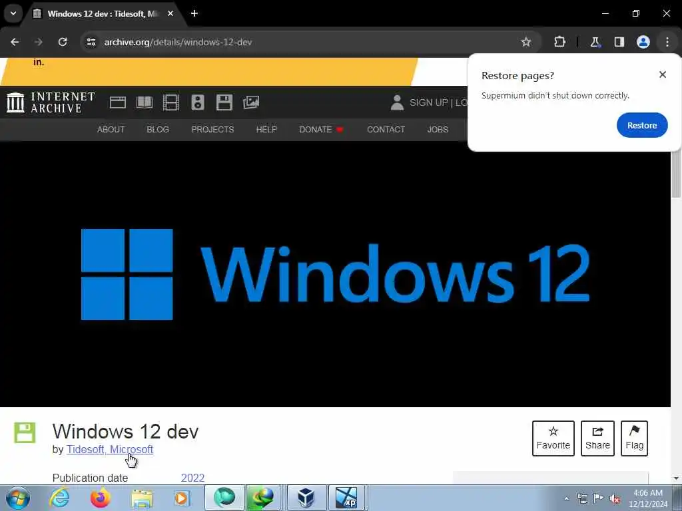
Task: Click the page vertical scrollbar thumb
Action: click(676, 174)
